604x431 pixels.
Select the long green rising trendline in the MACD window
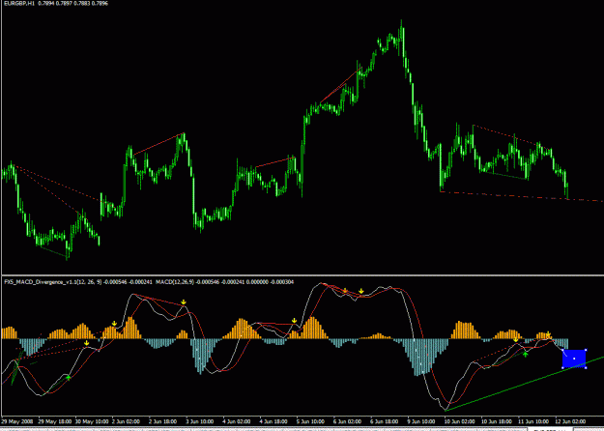(524, 384)
